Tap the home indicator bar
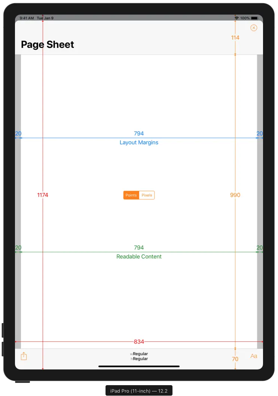 139,366
